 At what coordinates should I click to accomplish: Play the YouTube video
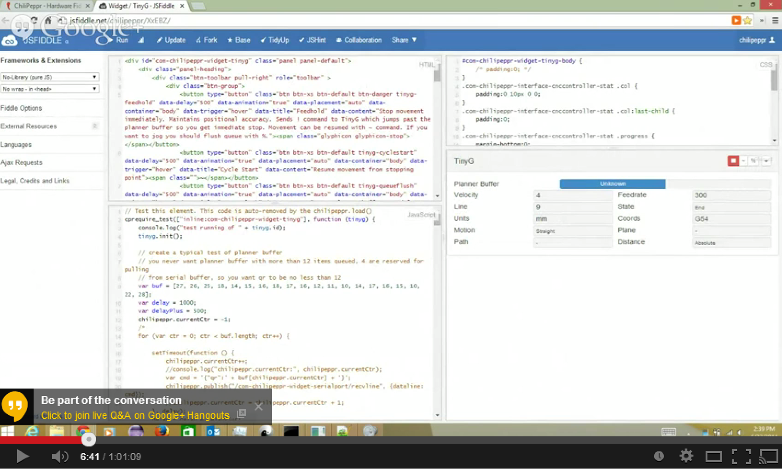click(22, 456)
